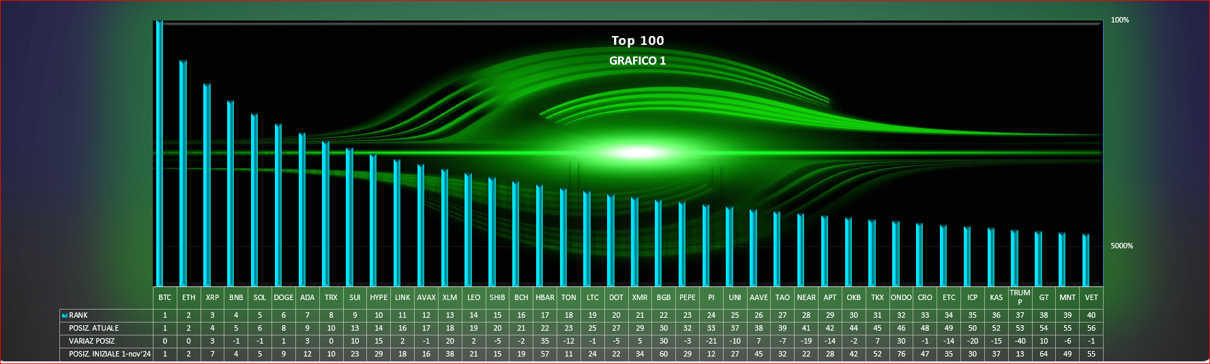Click the XRP column header
Screen dimensions: 1210x364
pyautogui.click(x=213, y=298)
